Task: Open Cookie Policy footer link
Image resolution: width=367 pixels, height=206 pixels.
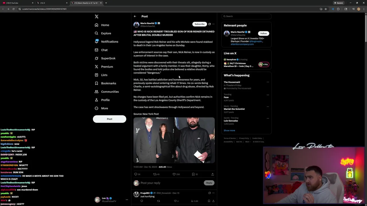Action: (x=257, y=138)
